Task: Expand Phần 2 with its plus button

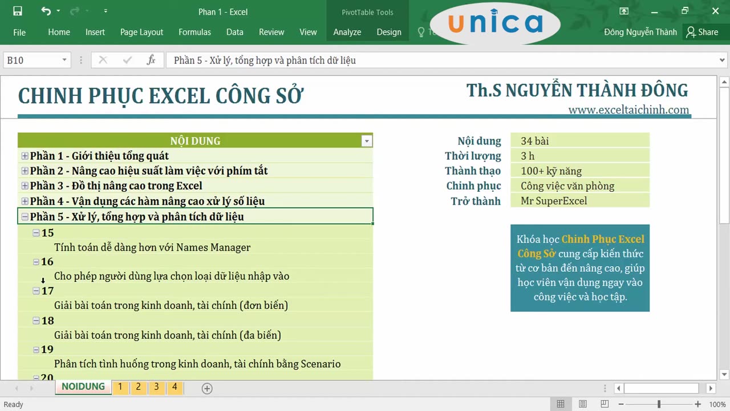Action: pos(25,171)
